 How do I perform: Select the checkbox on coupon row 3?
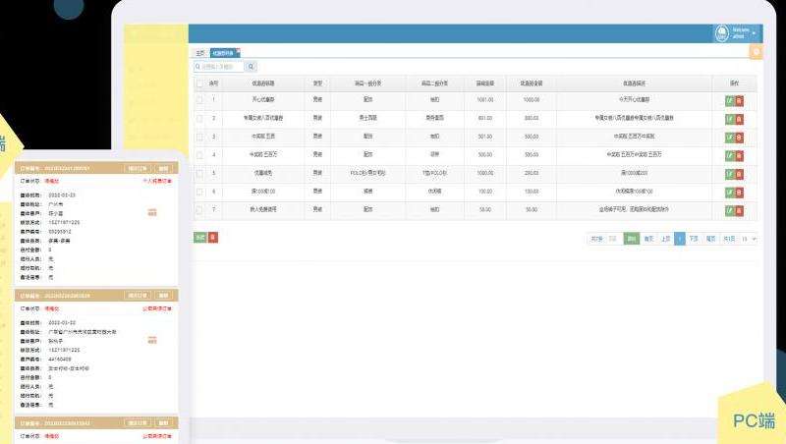199,137
